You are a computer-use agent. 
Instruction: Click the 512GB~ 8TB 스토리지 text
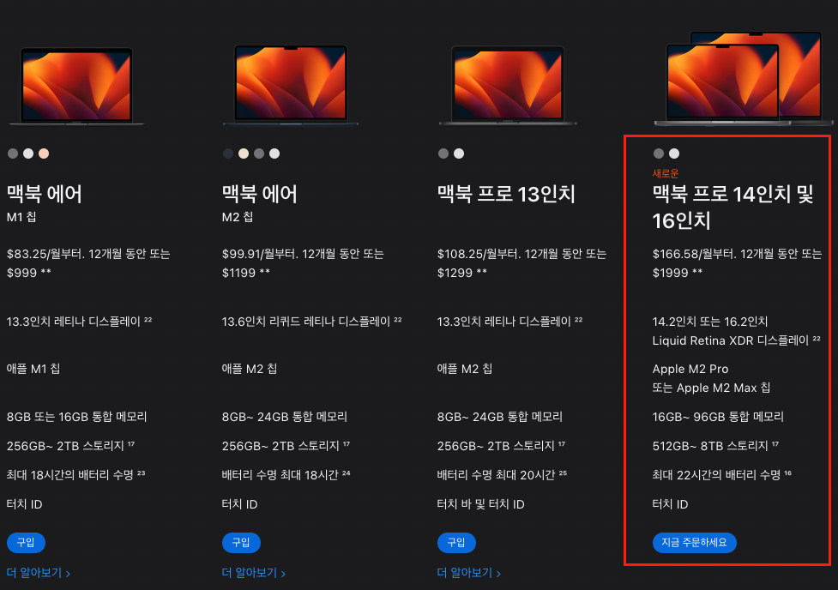point(709,446)
